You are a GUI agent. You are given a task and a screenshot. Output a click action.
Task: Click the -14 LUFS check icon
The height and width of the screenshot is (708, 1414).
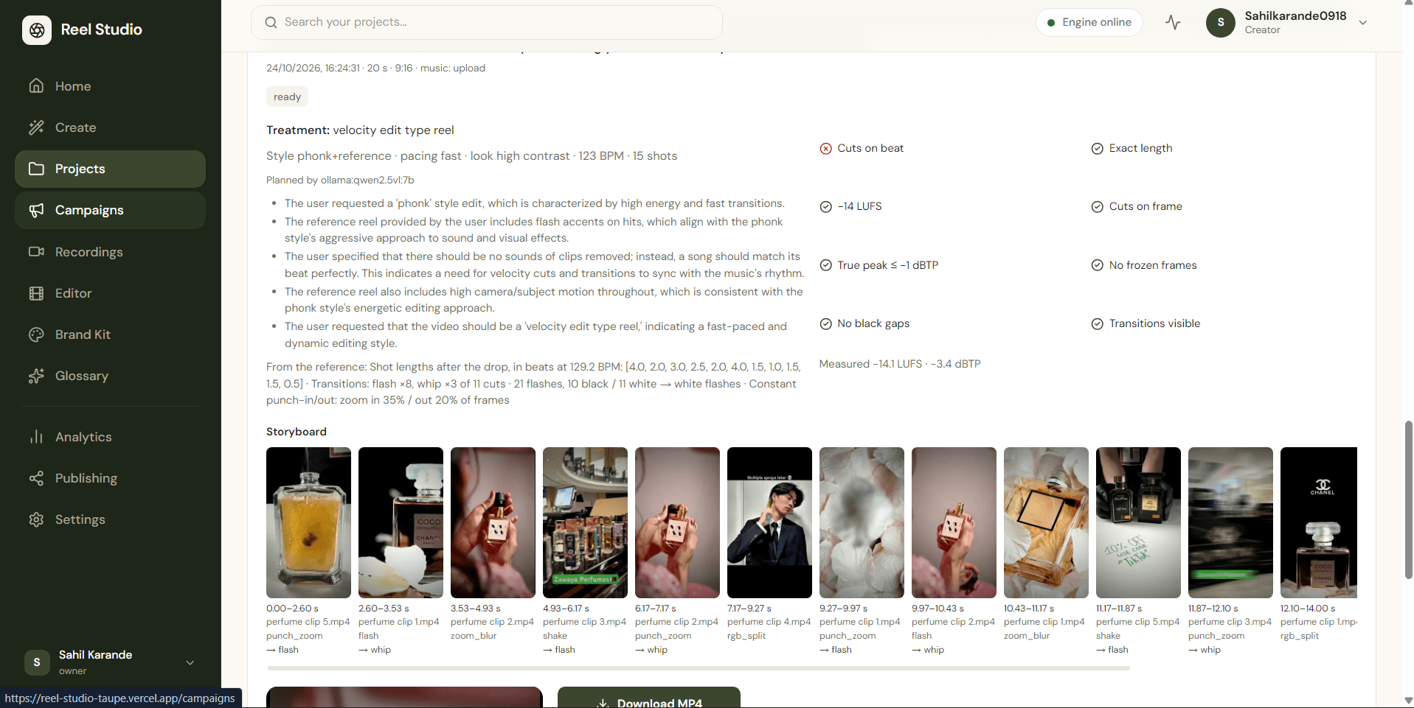point(825,206)
